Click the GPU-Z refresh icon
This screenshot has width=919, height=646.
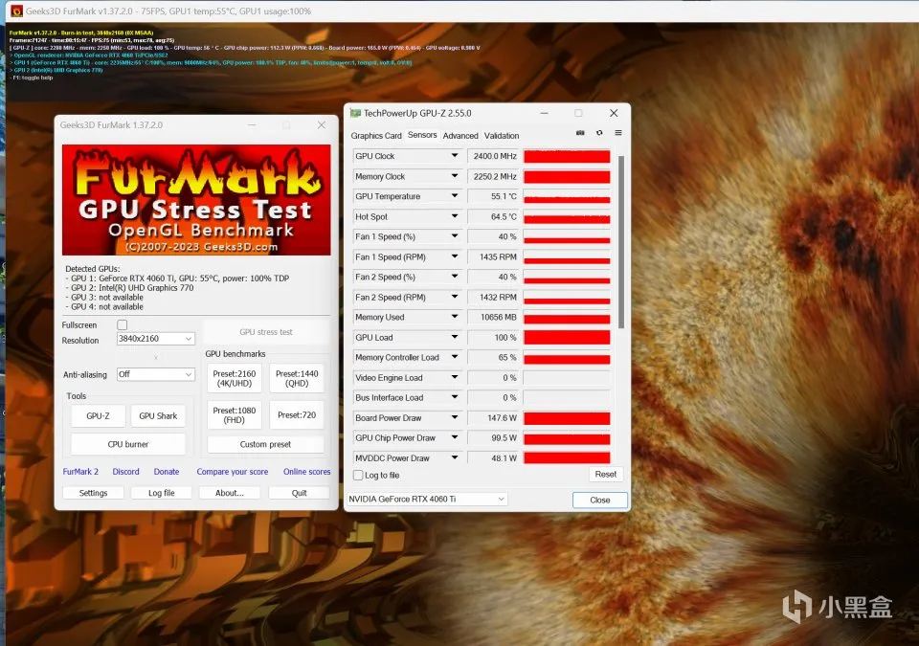point(599,133)
